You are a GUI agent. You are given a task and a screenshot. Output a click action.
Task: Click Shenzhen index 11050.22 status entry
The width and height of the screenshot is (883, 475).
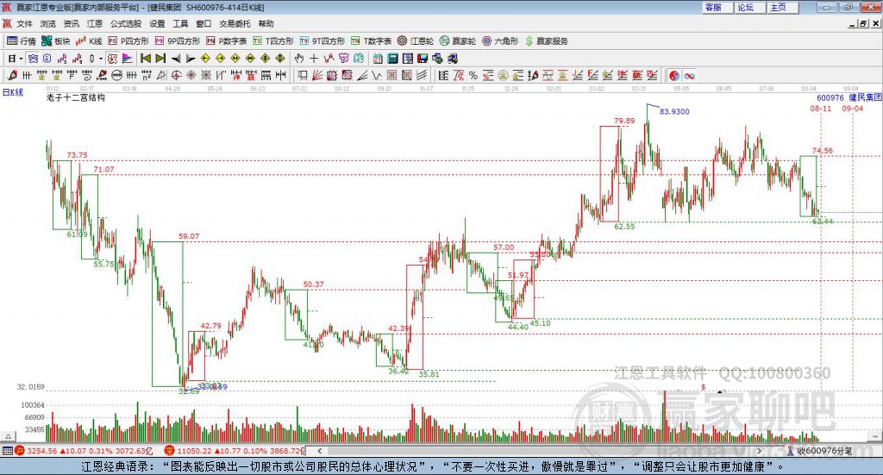pos(235,451)
